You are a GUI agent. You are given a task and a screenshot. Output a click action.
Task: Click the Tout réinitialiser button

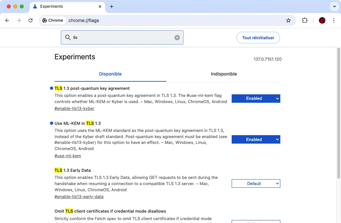pyautogui.click(x=258, y=38)
